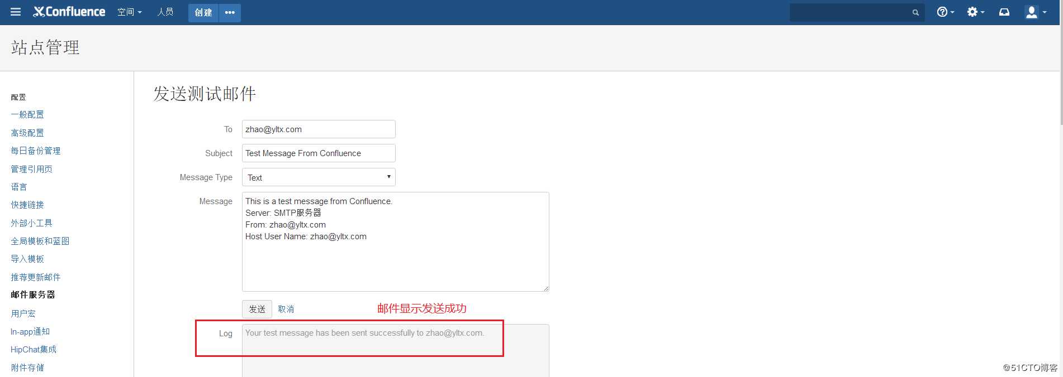Image resolution: width=1063 pixels, height=377 pixels.
Task: Go to 人员 people page
Action: coord(165,12)
